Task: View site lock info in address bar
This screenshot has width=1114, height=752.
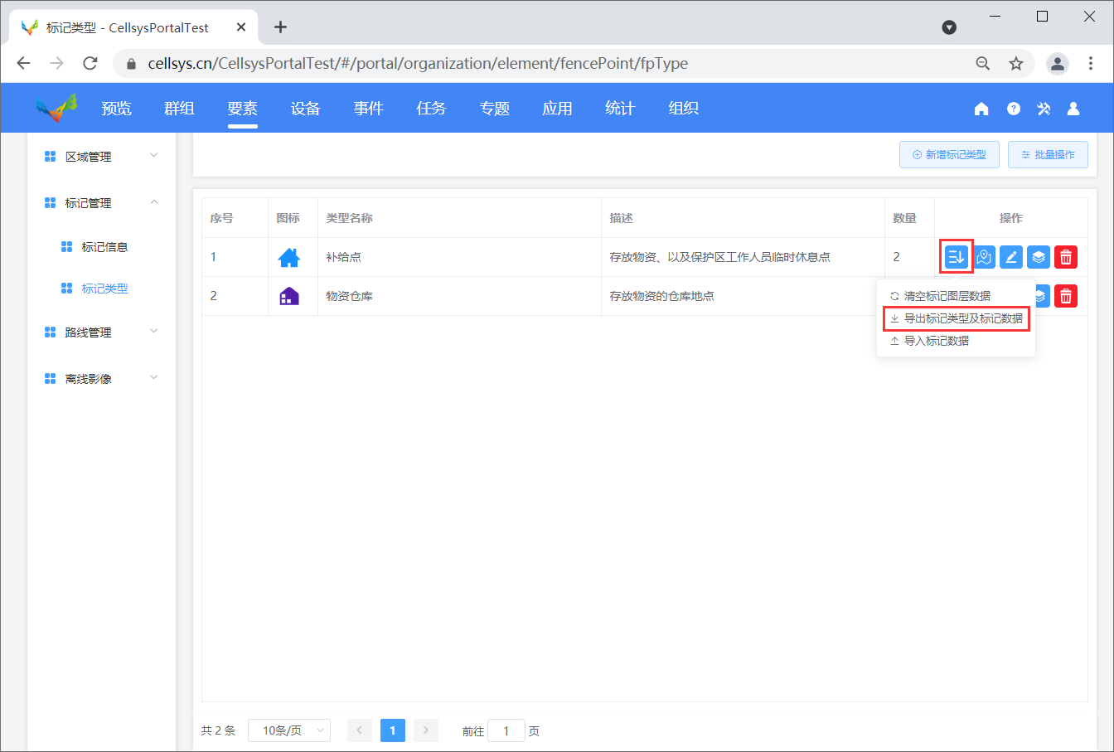Action: point(131,64)
